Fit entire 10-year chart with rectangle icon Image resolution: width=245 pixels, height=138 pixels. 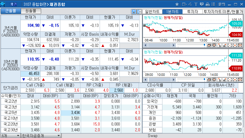[x=240, y=80]
